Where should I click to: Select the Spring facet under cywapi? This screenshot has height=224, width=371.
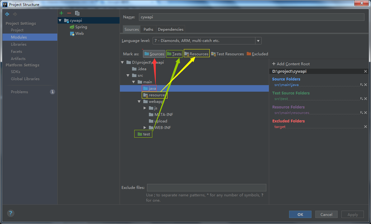(x=81, y=27)
